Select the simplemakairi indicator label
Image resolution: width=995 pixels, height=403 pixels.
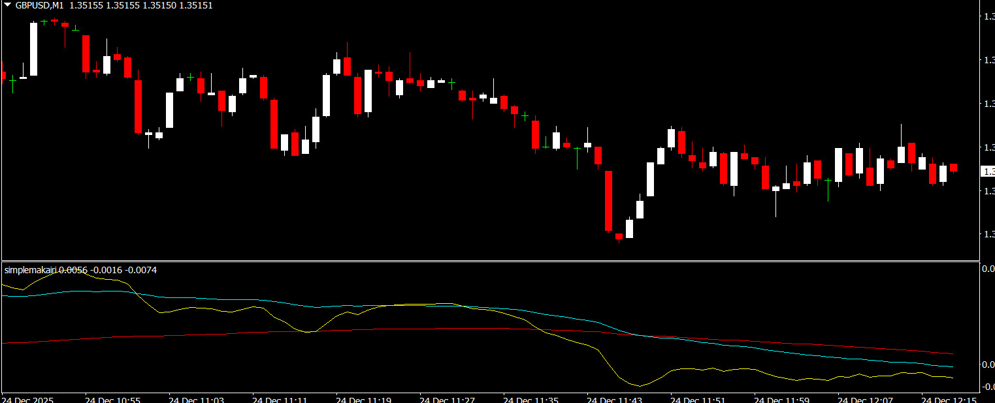pyautogui.click(x=31, y=270)
